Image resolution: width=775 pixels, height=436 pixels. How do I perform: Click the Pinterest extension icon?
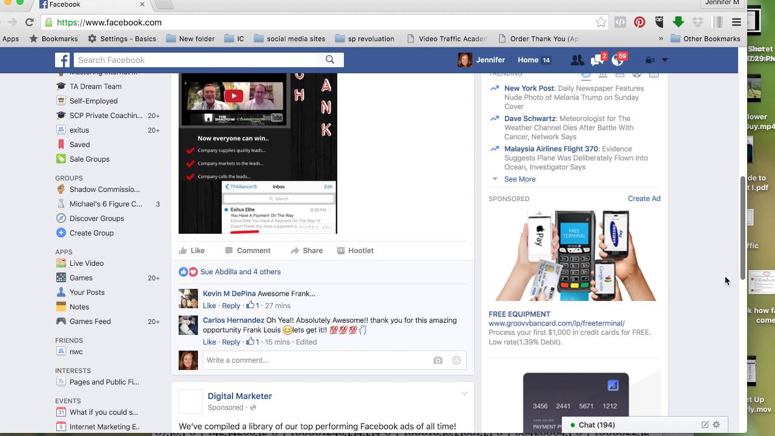639,22
